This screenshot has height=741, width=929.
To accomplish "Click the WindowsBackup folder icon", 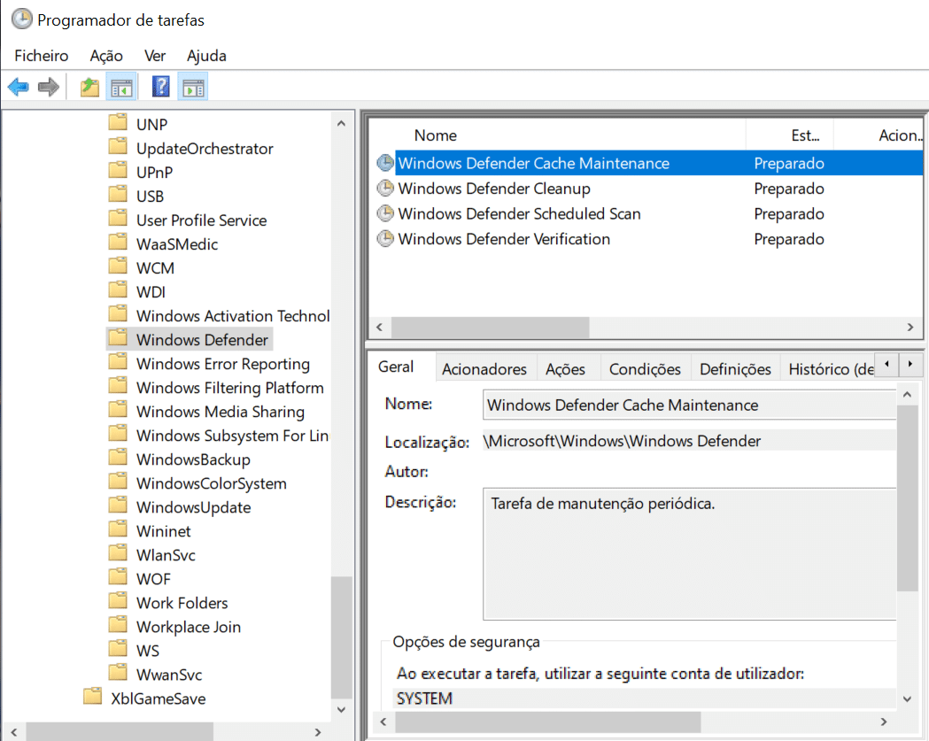I will [118, 458].
